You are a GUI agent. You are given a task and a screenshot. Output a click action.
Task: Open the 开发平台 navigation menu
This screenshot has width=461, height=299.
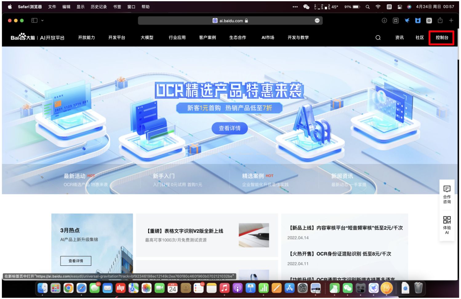click(117, 38)
